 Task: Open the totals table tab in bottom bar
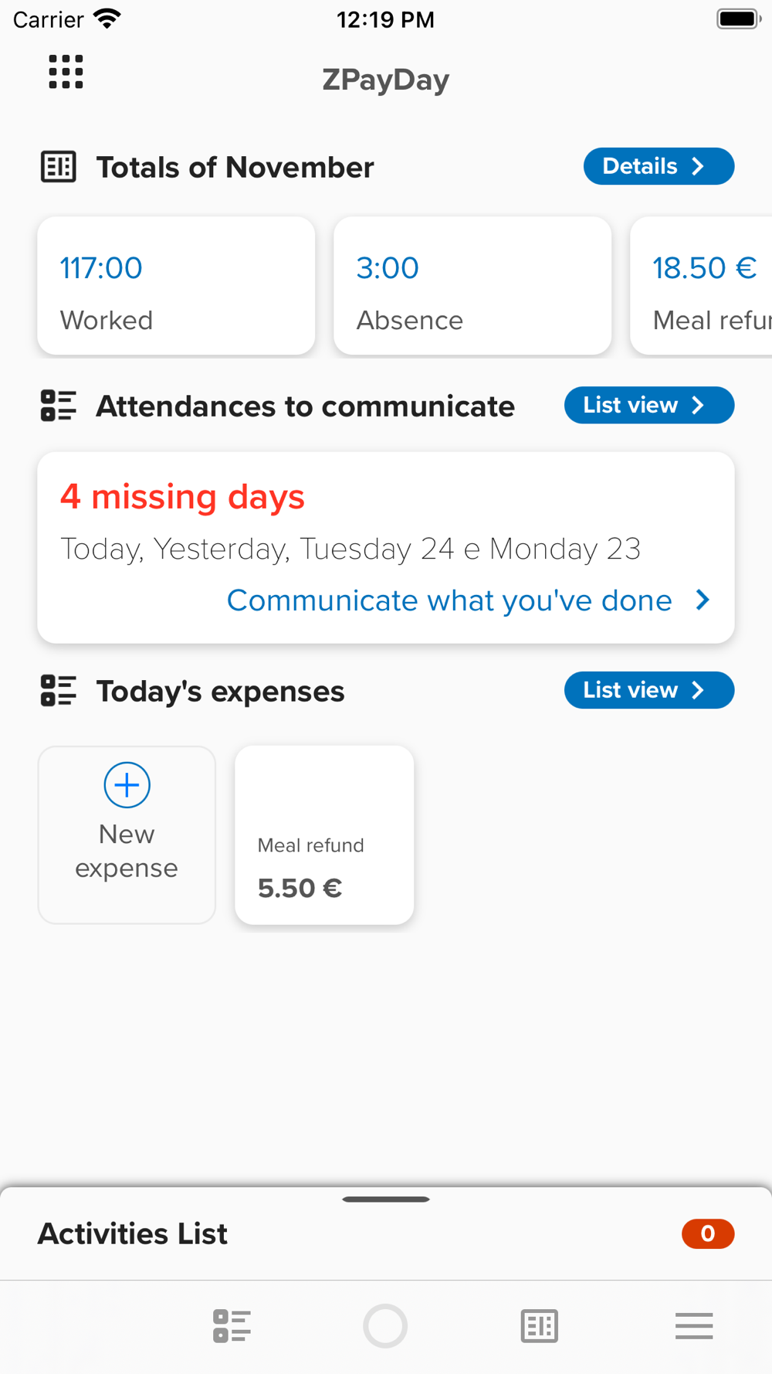tap(540, 1326)
